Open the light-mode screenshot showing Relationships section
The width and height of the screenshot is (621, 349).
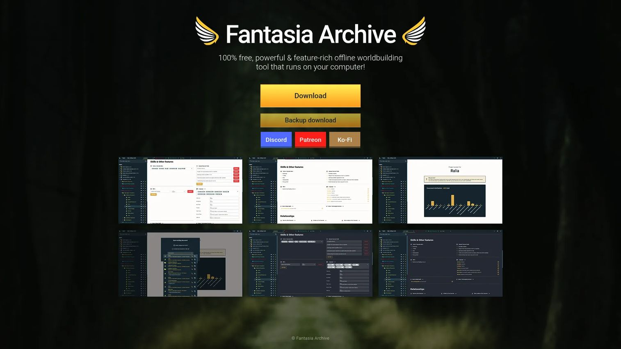[x=310, y=190]
